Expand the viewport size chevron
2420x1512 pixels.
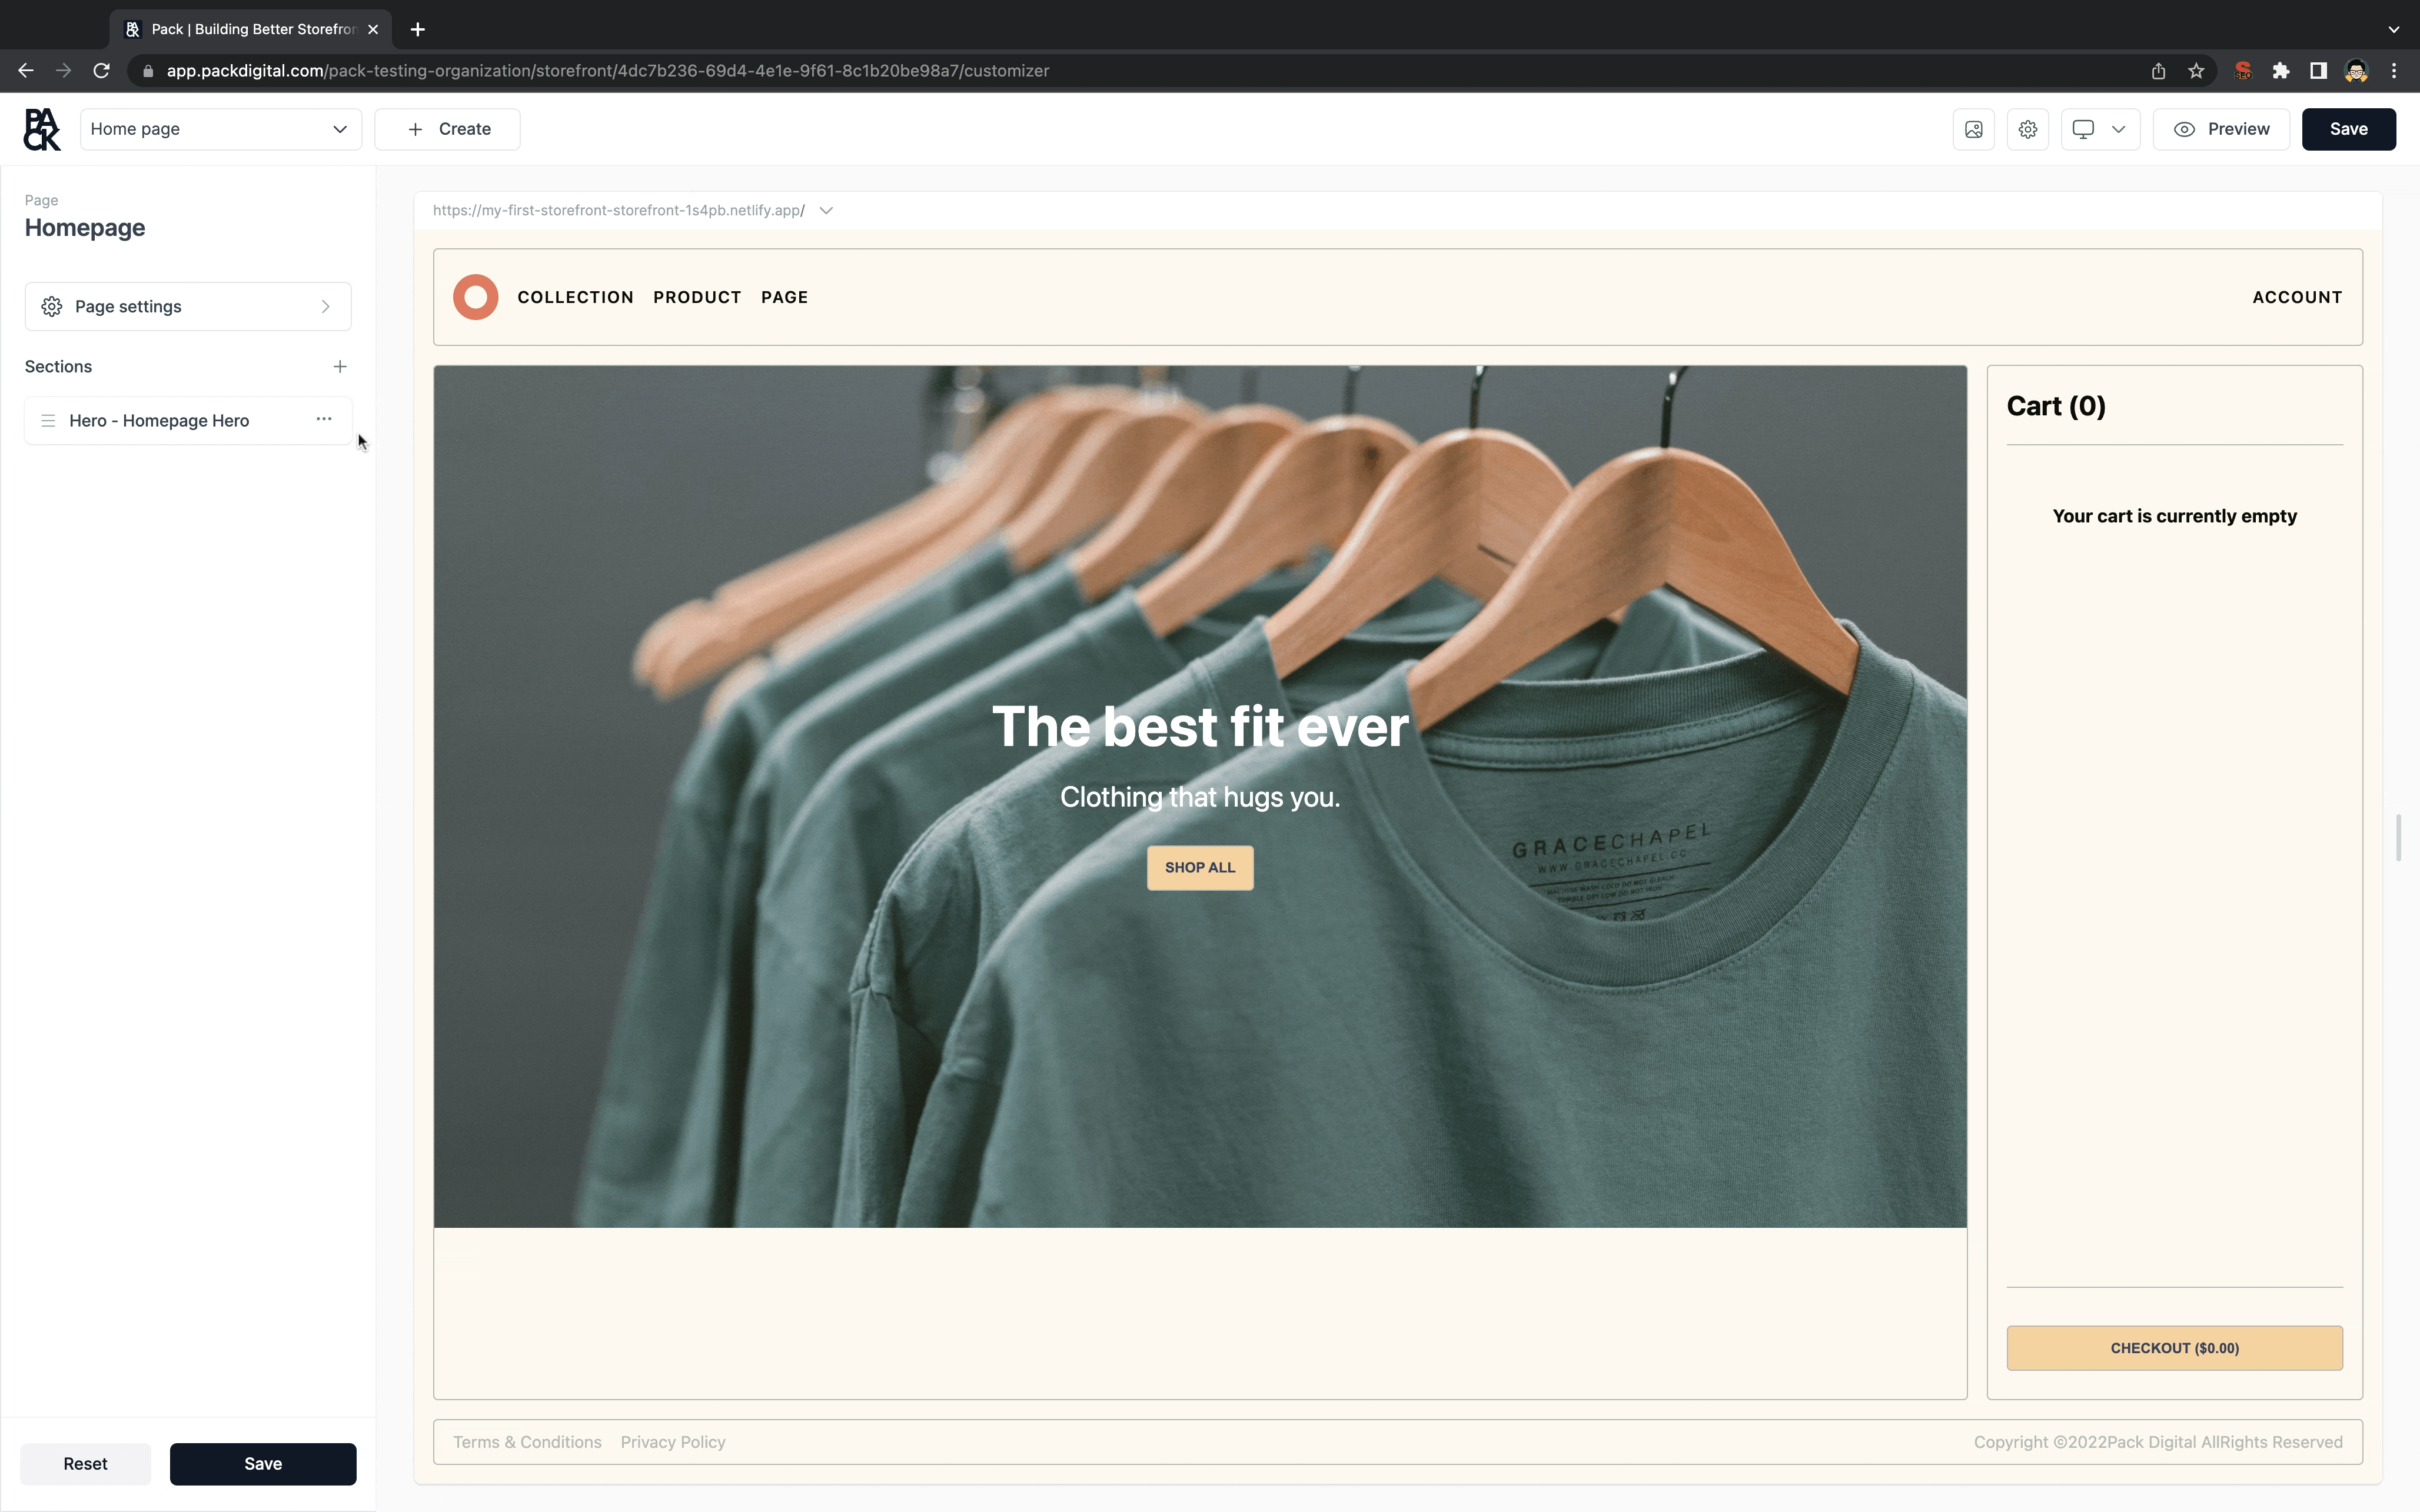coord(2118,129)
